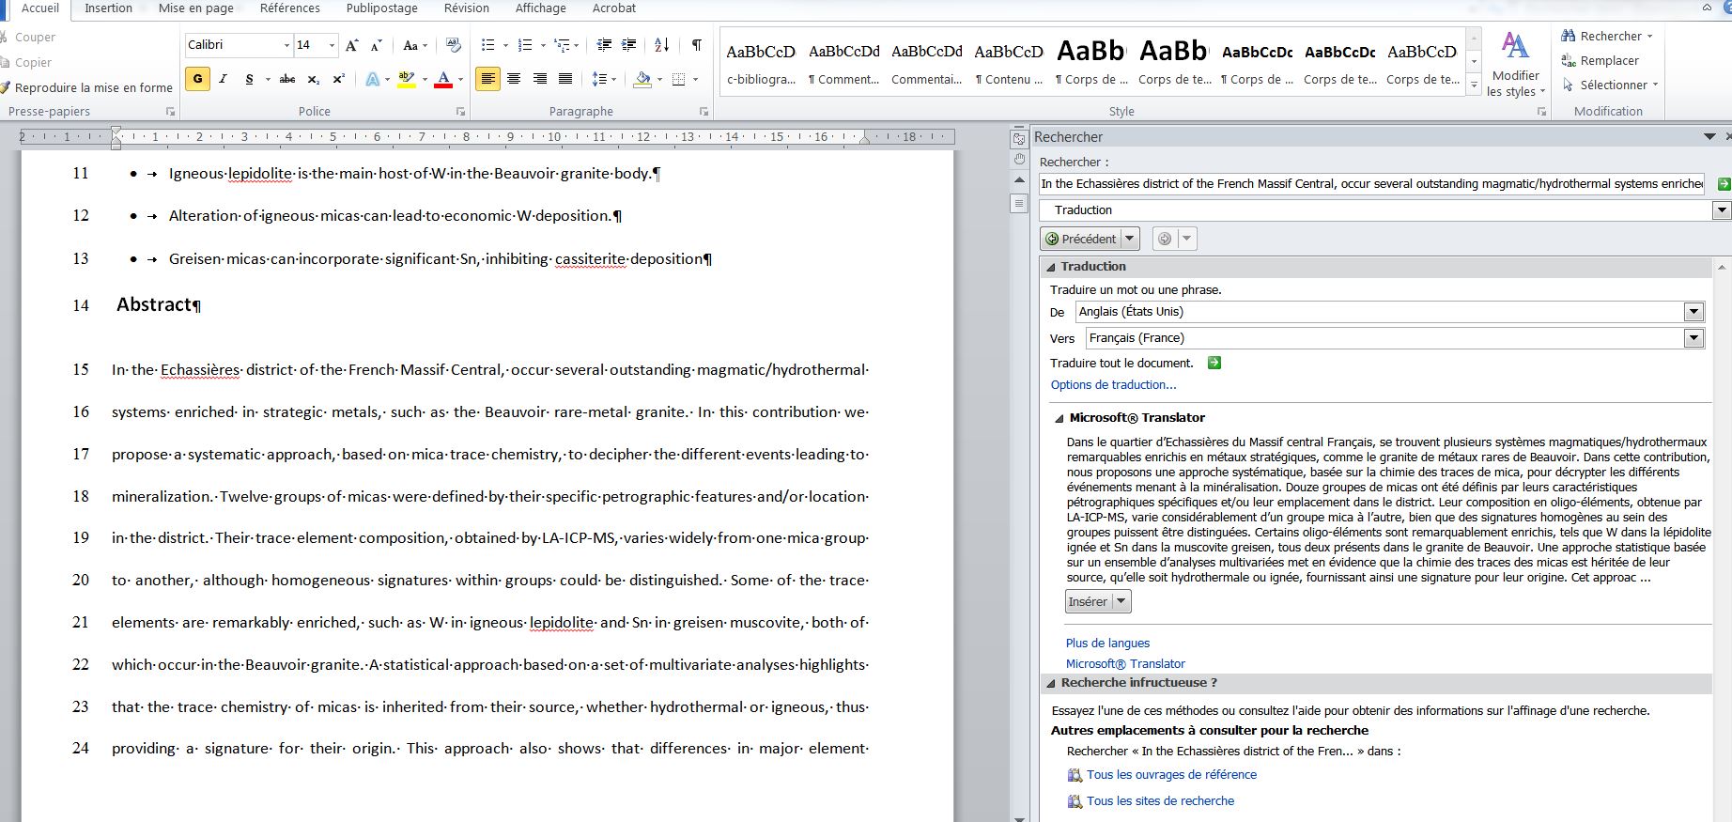1732x822 pixels.
Task: Click the strikethrough abc icon
Action: tap(287, 79)
